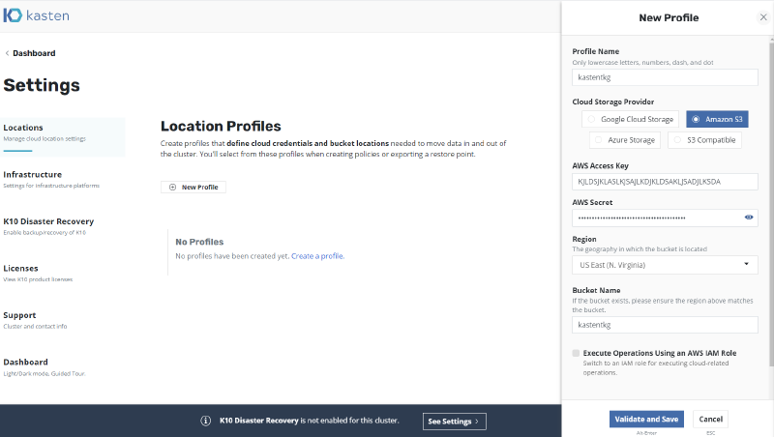
Task: Click the Create a profile link
Action: tap(317, 256)
